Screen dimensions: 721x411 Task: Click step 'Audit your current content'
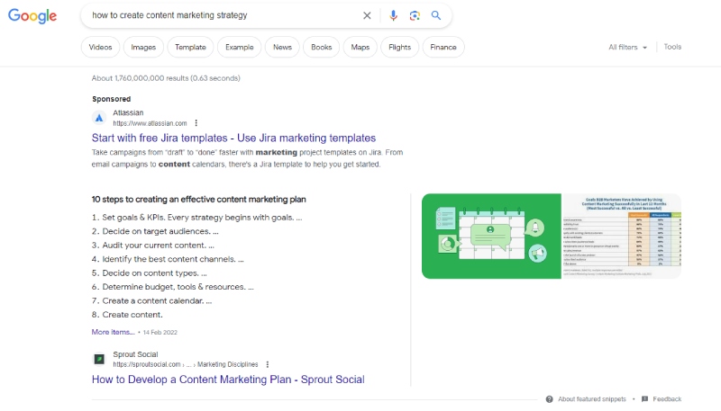[x=159, y=246]
